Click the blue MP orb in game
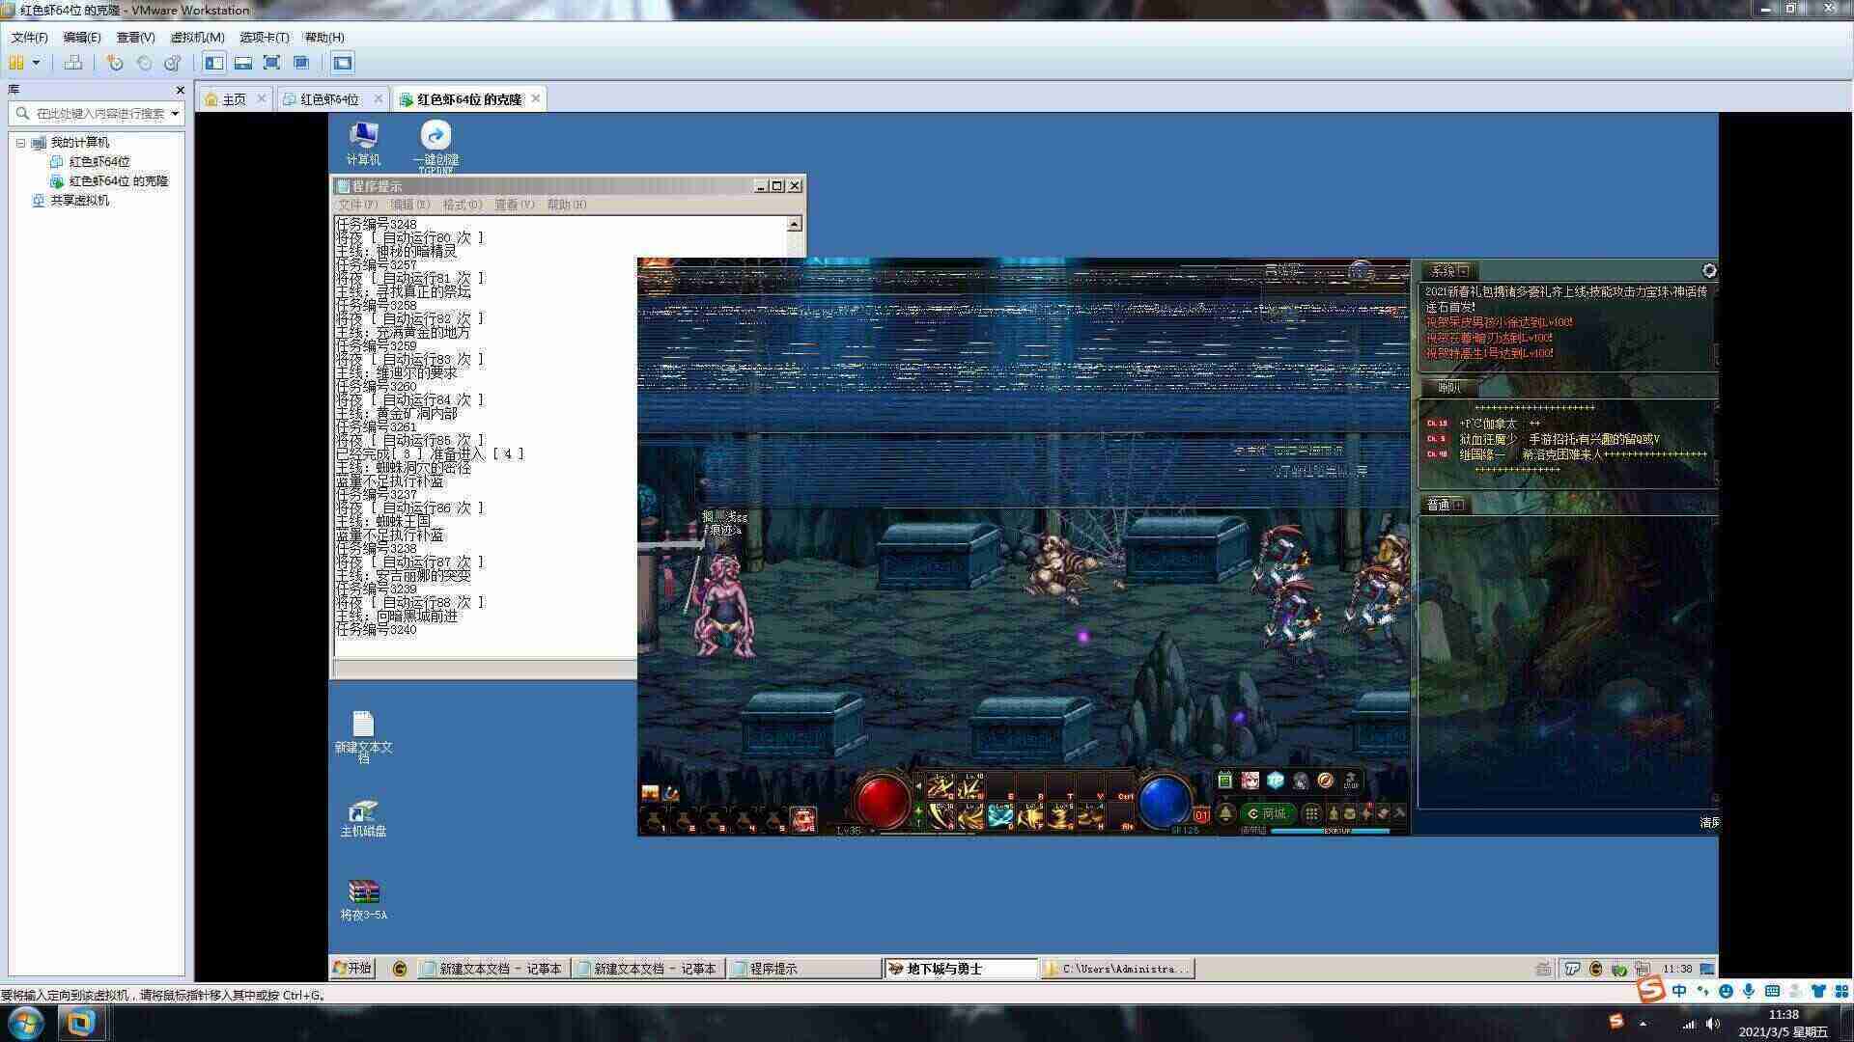Image resolution: width=1854 pixels, height=1042 pixels. [1165, 800]
